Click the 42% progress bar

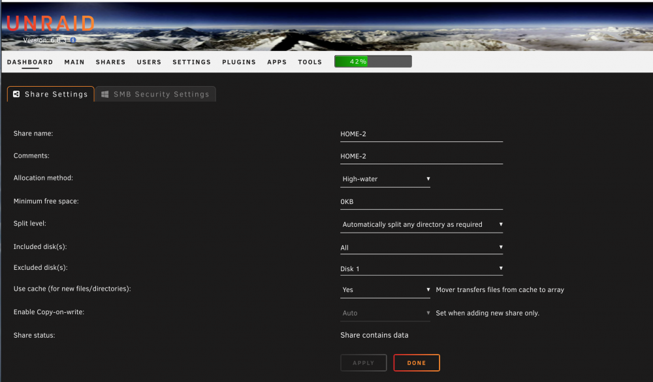(x=373, y=61)
